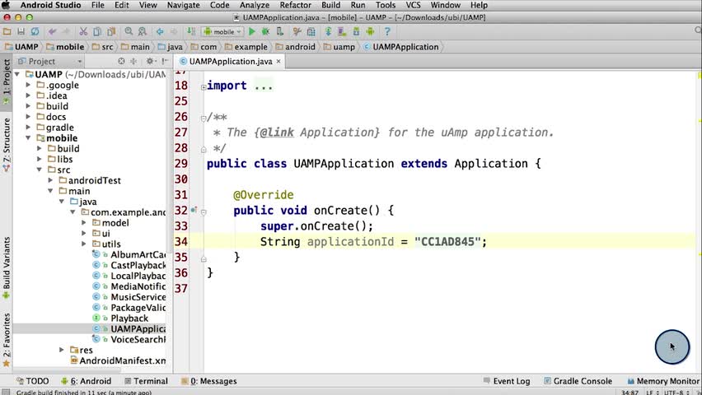The height and width of the screenshot is (395, 702).
Task: Click the Replace icon in toolbar
Action: [143, 32]
